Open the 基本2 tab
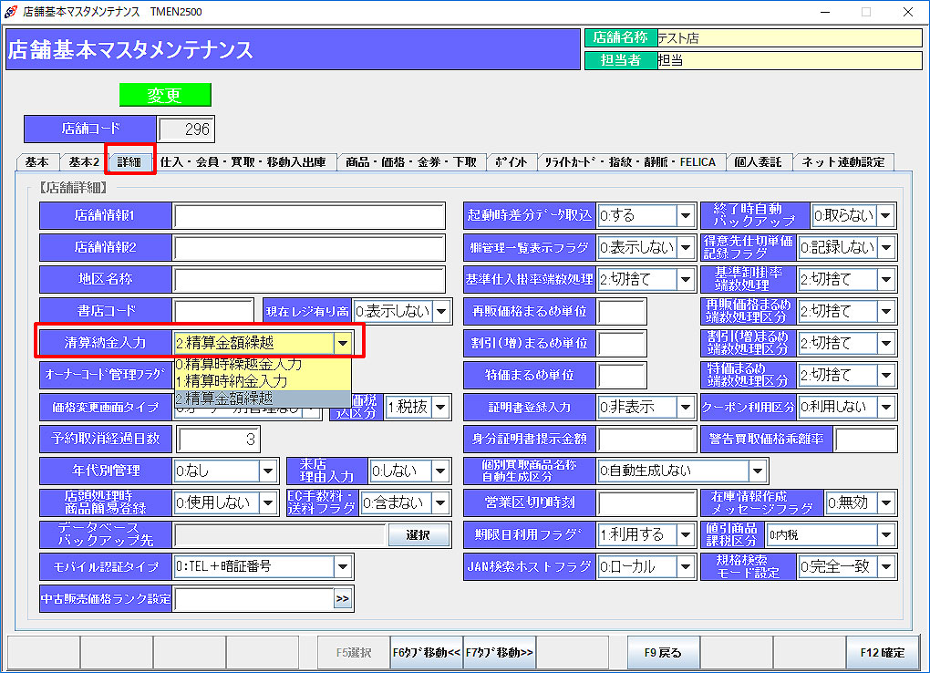Screen dimensions: 930x673 [x=84, y=162]
